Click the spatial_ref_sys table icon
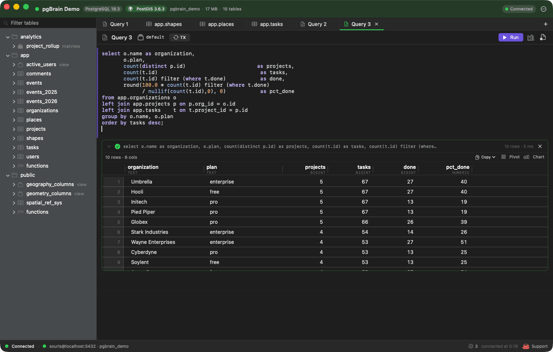This screenshot has height=352, width=553. [x=20, y=203]
